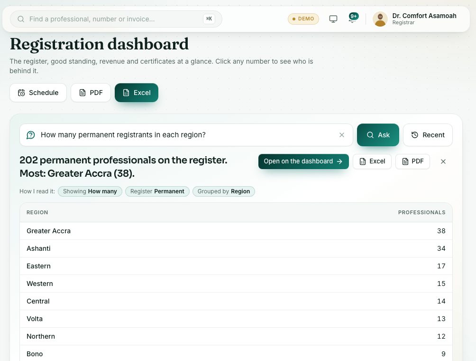Click the DEMO badge
Viewport: 476px width, 361px height.
(x=303, y=19)
